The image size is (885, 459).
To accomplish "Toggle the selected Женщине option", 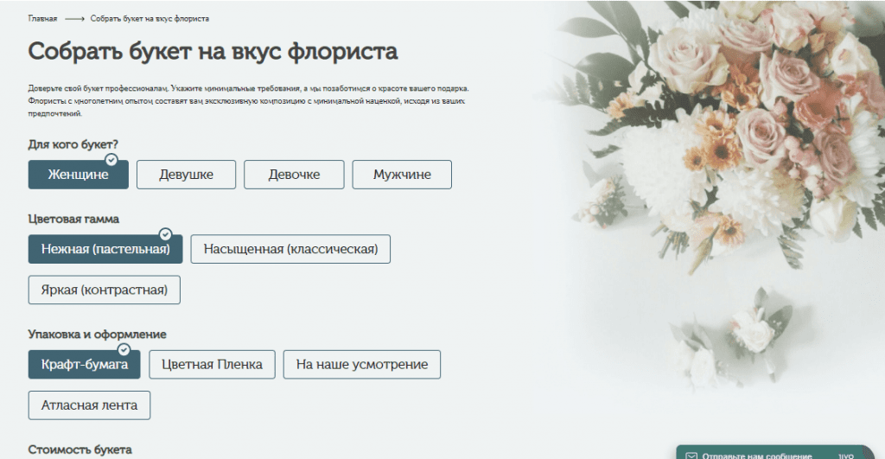I will tap(78, 175).
